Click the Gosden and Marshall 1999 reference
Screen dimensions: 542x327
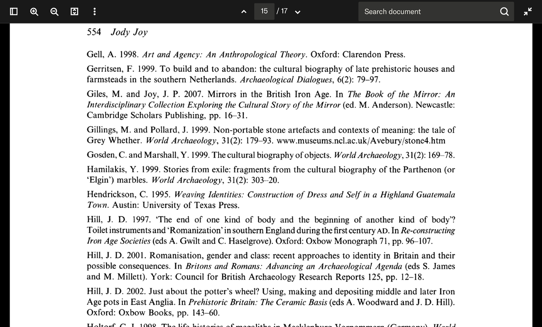[271, 155]
